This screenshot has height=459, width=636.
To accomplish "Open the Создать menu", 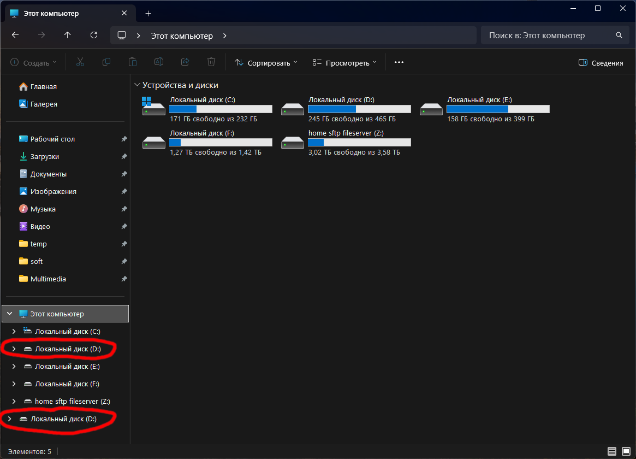I will [x=33, y=62].
